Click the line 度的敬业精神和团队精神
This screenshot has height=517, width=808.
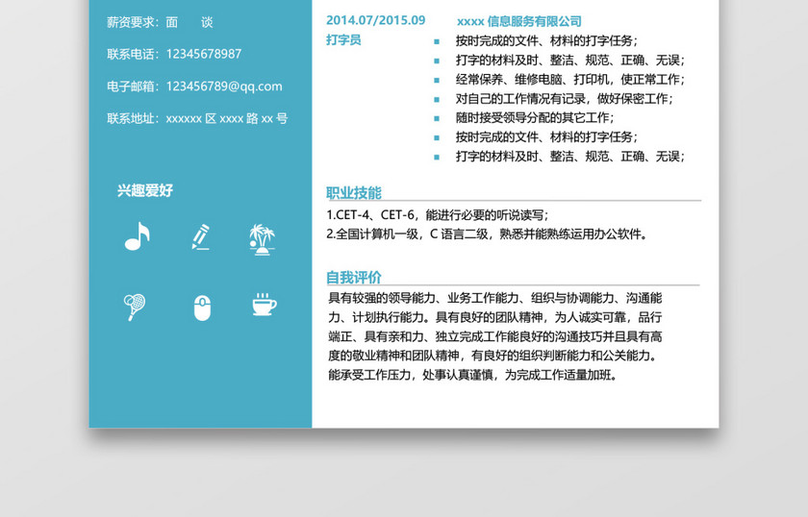pos(493,356)
